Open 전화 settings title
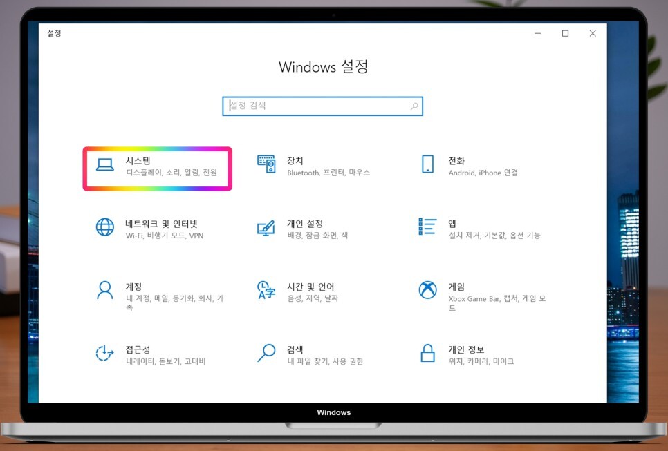Viewport: 668px width, 451px height. pyautogui.click(x=456, y=160)
